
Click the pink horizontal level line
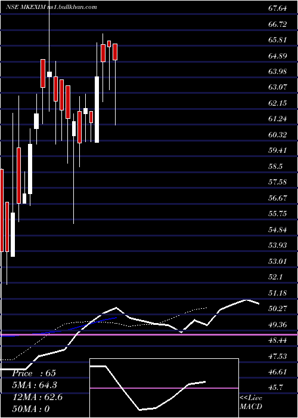(149, 334)
